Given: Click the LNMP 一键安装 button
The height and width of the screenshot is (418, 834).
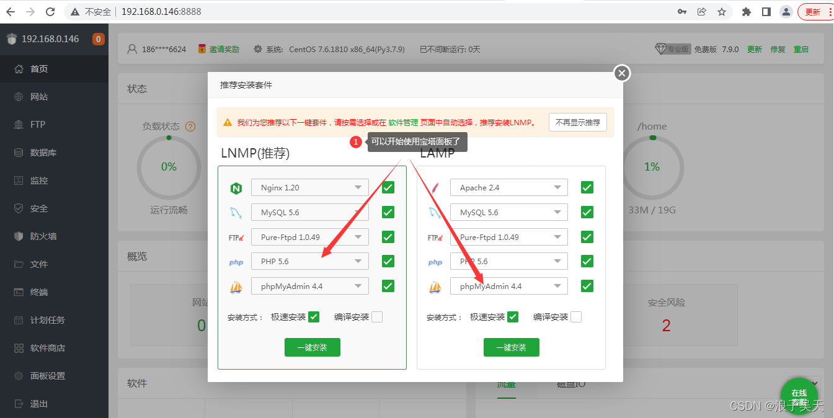Looking at the screenshot, I should pos(313,347).
